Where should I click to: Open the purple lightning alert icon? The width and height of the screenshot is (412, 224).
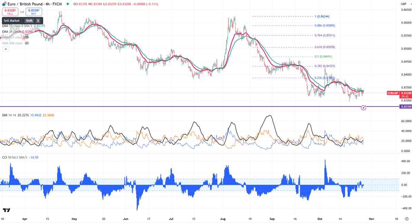363,108
